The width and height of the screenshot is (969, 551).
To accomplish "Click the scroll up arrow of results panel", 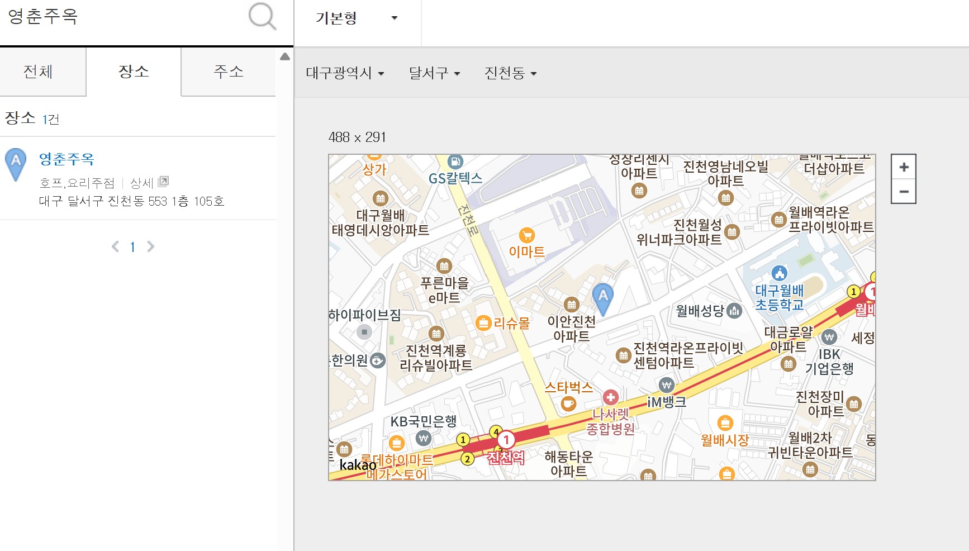I will [x=285, y=56].
